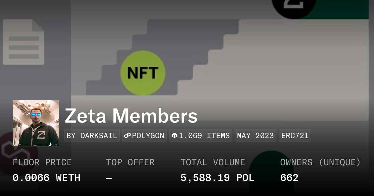This screenshot has width=374, height=196.
Task: Click the FLOOR PRICE label
Action: (x=42, y=162)
